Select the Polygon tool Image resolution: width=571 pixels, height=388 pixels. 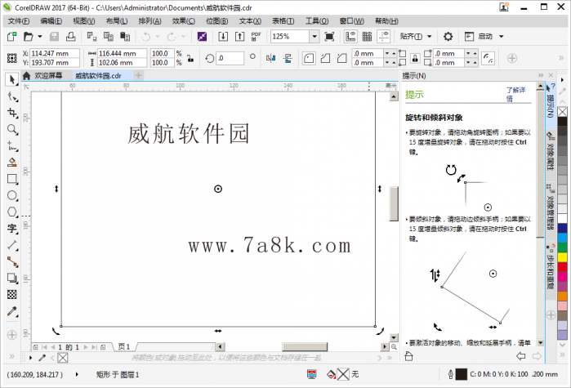[12, 212]
